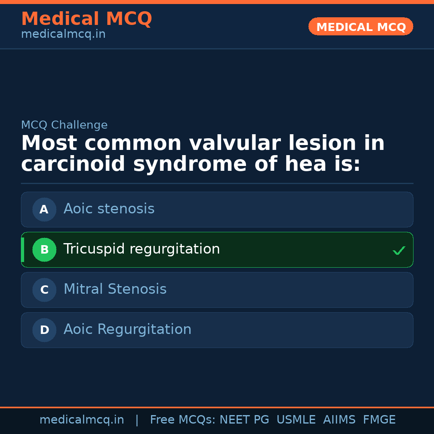Choose the "Tricuspid regurgitation" answer text
Image resolution: width=434 pixels, height=434 pixels.
141,249
